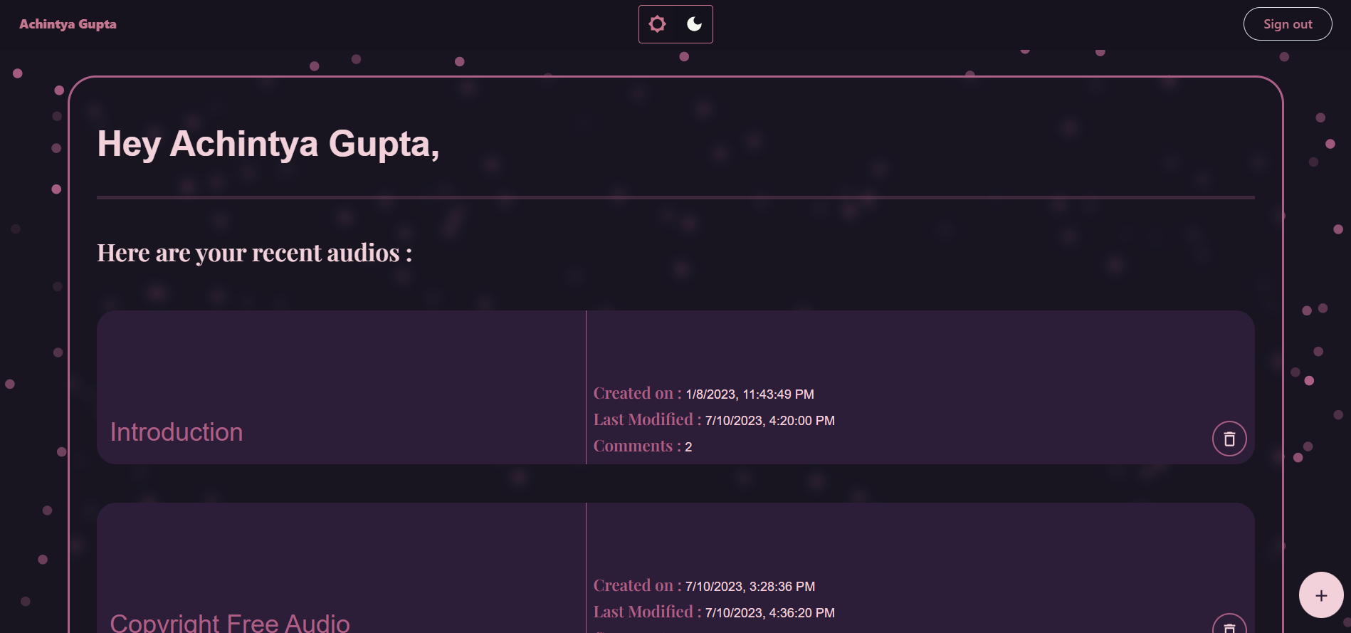The height and width of the screenshot is (633, 1351).
Task: Open the new audio creation button
Action: click(x=1320, y=595)
